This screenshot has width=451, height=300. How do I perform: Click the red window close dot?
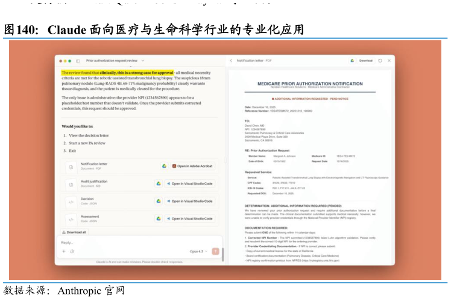click(x=60, y=61)
